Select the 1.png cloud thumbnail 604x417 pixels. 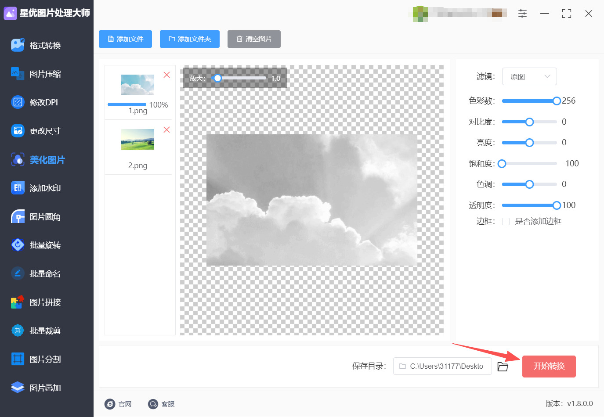pos(137,85)
